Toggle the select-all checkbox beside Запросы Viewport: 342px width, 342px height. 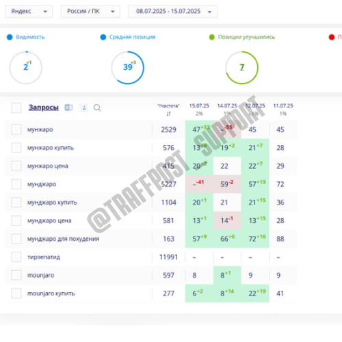click(16, 107)
